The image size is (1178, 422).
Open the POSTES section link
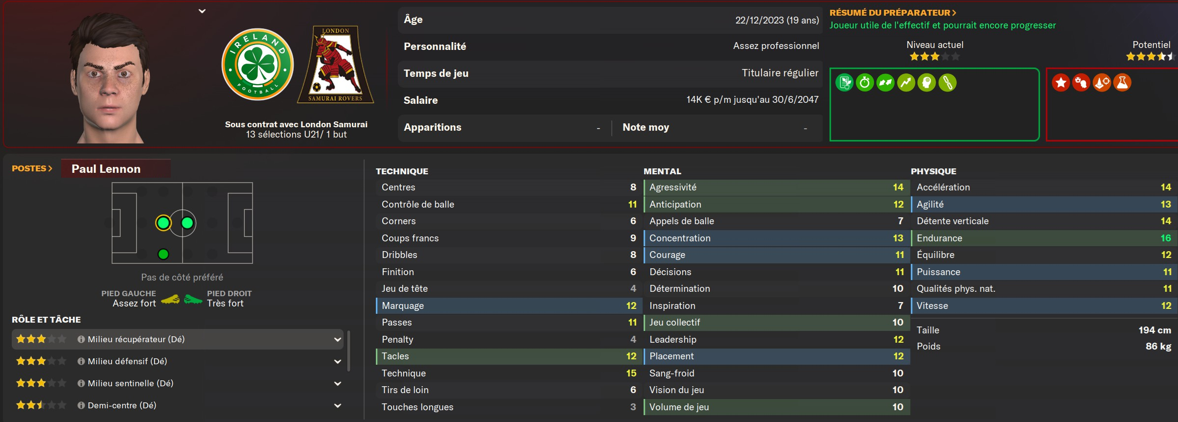pos(32,168)
